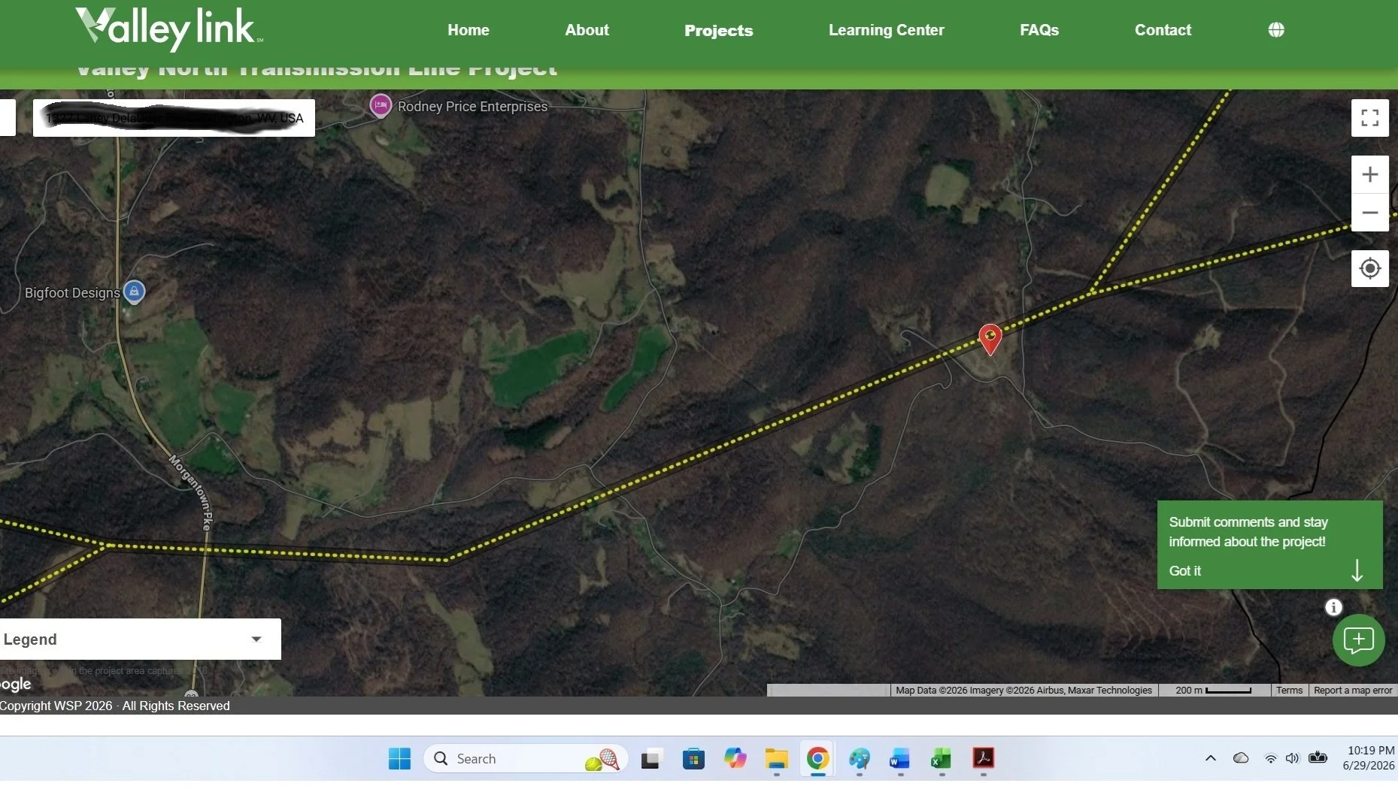This screenshot has height=789, width=1398.
Task: Open the clock and date panel
Action: 1369,758
